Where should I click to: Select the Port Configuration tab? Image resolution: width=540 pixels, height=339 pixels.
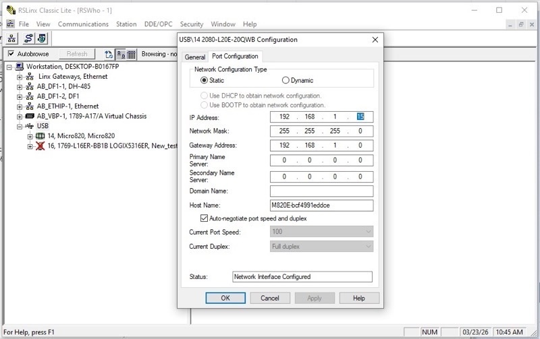pos(235,57)
